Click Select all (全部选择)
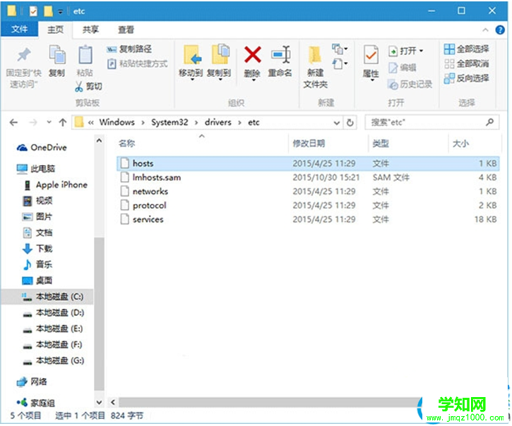 [x=466, y=49]
